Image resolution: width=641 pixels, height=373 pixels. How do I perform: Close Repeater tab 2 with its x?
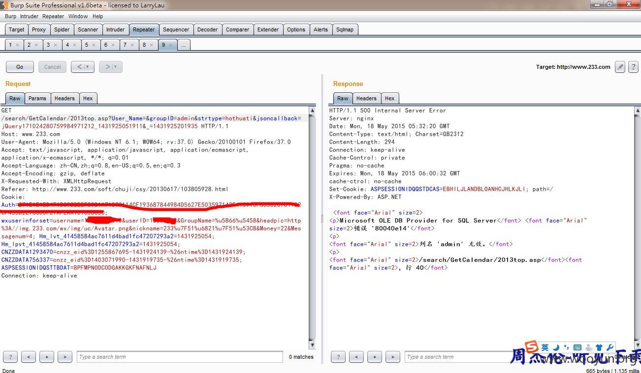point(36,45)
